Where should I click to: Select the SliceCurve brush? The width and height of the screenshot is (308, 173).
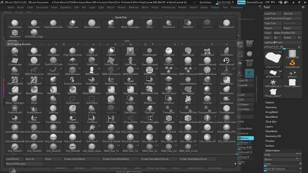tap(149, 100)
